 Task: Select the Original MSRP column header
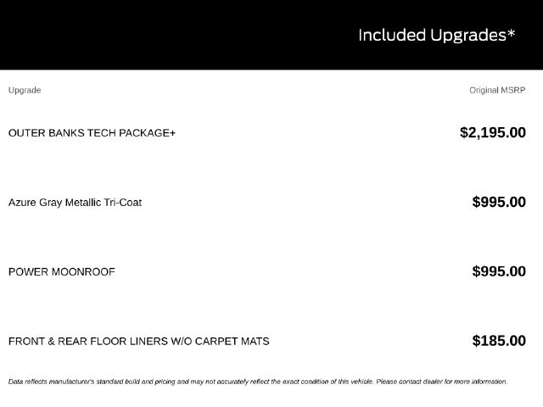pyautogui.click(x=497, y=91)
